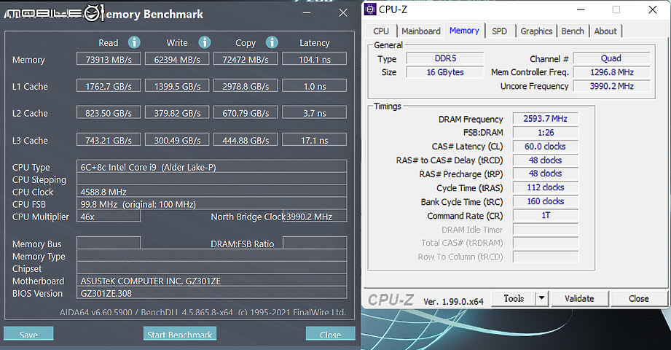This screenshot has width=671, height=350.
Task: Click the Memory Read value 73913 MB/s
Action: tap(109, 59)
